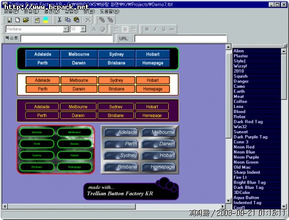The image size is (289, 220).
Task: Open the 창(W) menu
Action: pyautogui.click(x=89, y=12)
